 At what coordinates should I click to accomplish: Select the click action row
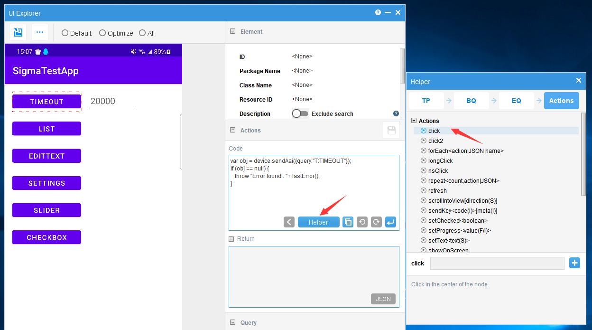tap(496, 131)
